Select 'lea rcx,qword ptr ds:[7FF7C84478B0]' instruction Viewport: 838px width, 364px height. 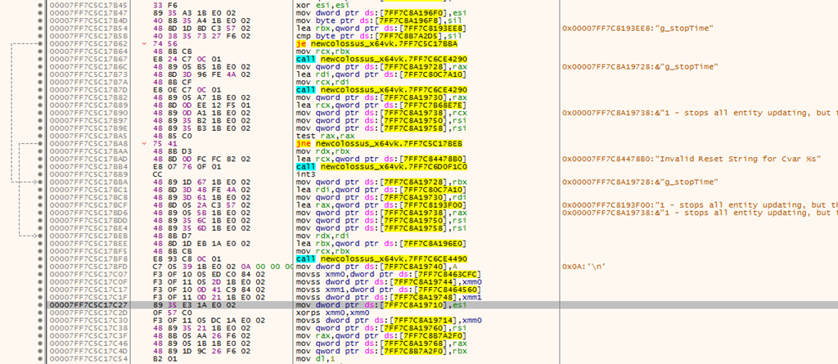coord(380,160)
